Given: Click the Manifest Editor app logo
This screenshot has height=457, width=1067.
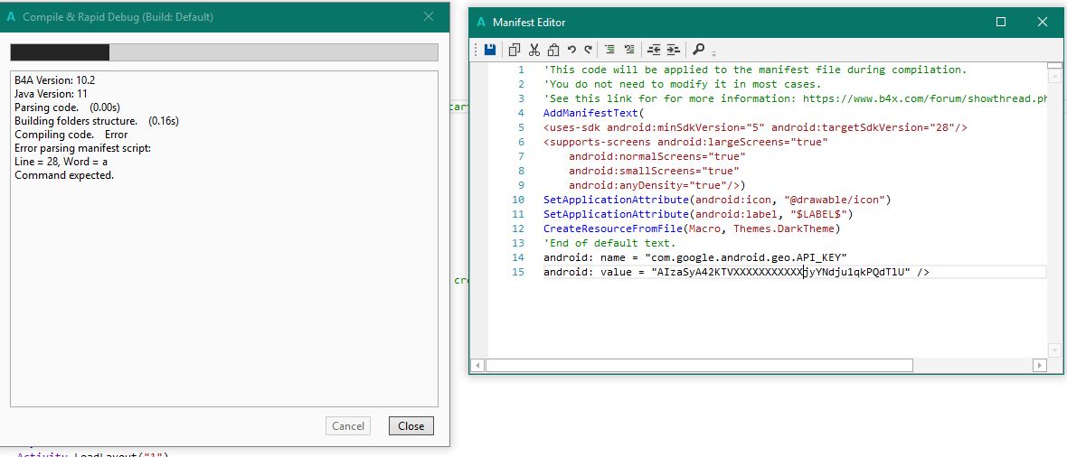Looking at the screenshot, I should click(x=481, y=22).
